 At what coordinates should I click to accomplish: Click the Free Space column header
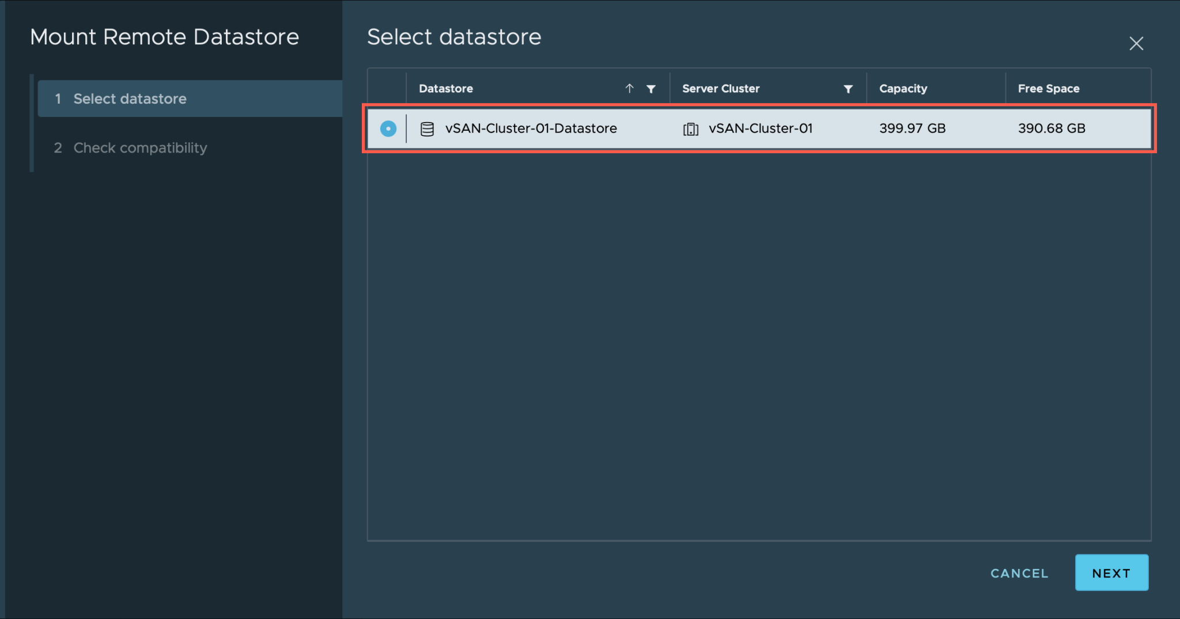1049,89
